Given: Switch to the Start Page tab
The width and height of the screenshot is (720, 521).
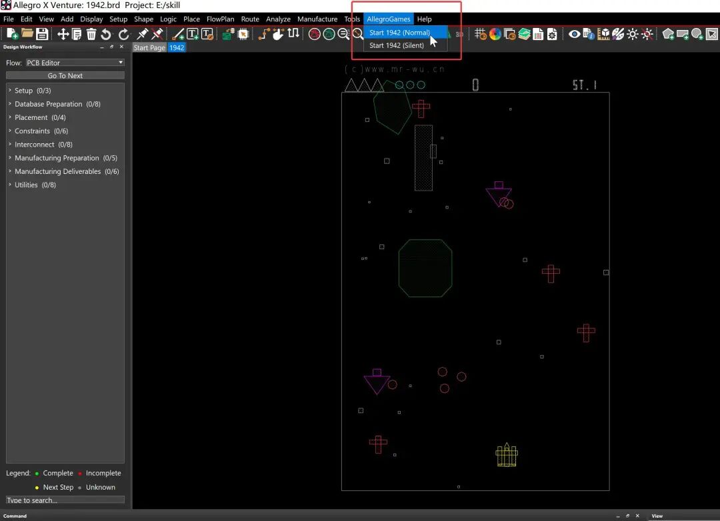Looking at the screenshot, I should (x=149, y=48).
